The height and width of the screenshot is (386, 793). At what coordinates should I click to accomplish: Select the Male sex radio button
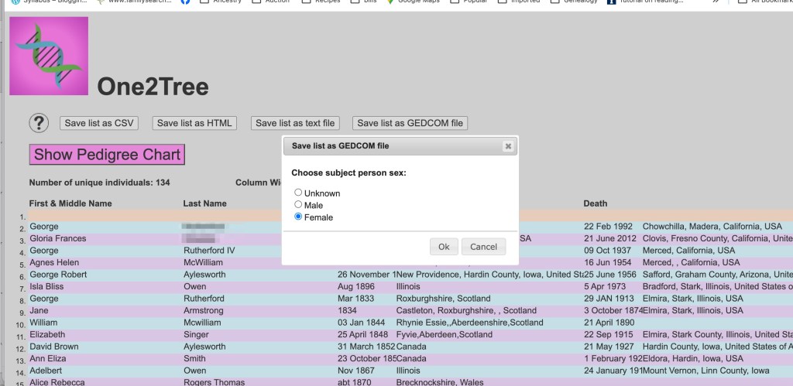(x=298, y=204)
